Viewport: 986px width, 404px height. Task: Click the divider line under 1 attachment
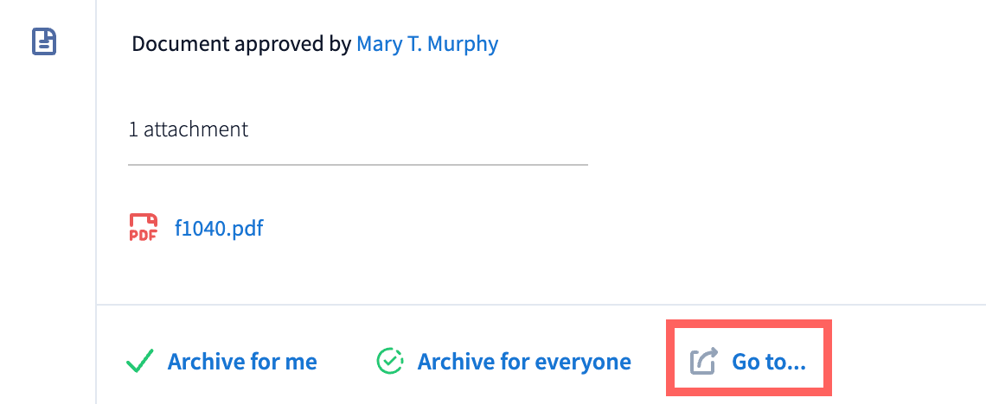click(357, 164)
